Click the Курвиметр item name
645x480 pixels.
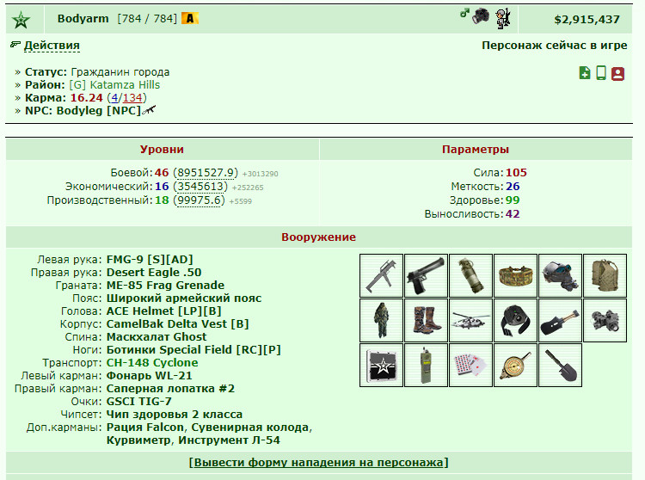(x=139, y=440)
